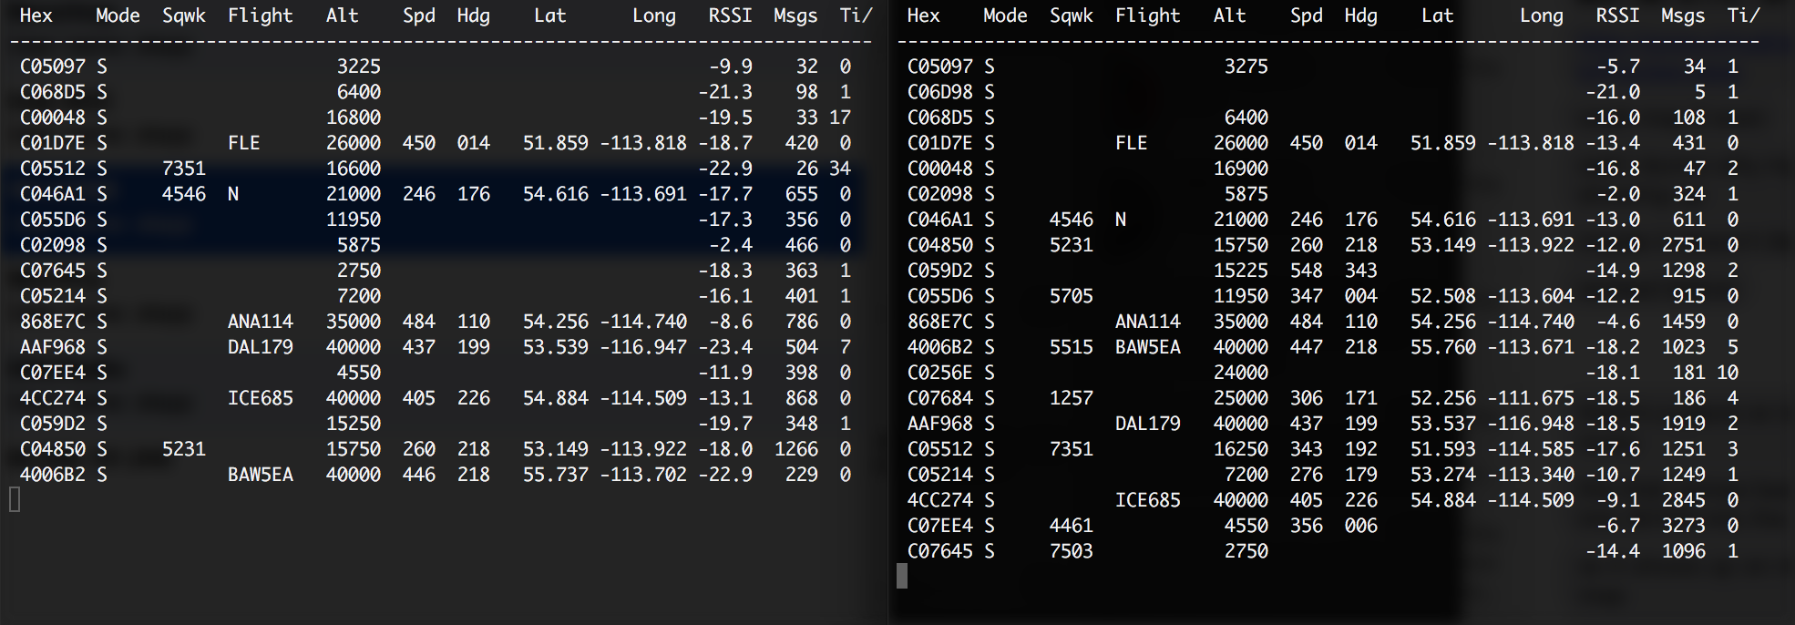The width and height of the screenshot is (1795, 625).
Task: Select hex C07684 in the right terminal
Action: click(940, 398)
